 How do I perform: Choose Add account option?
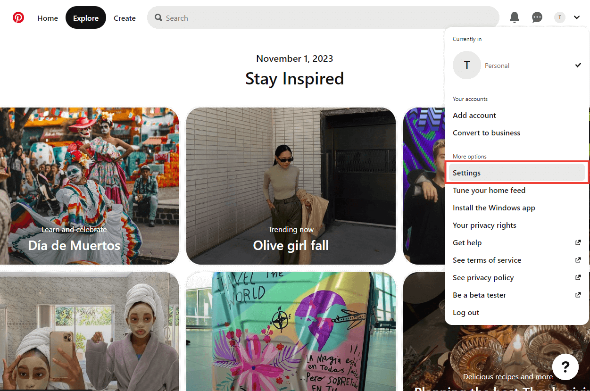click(x=474, y=116)
